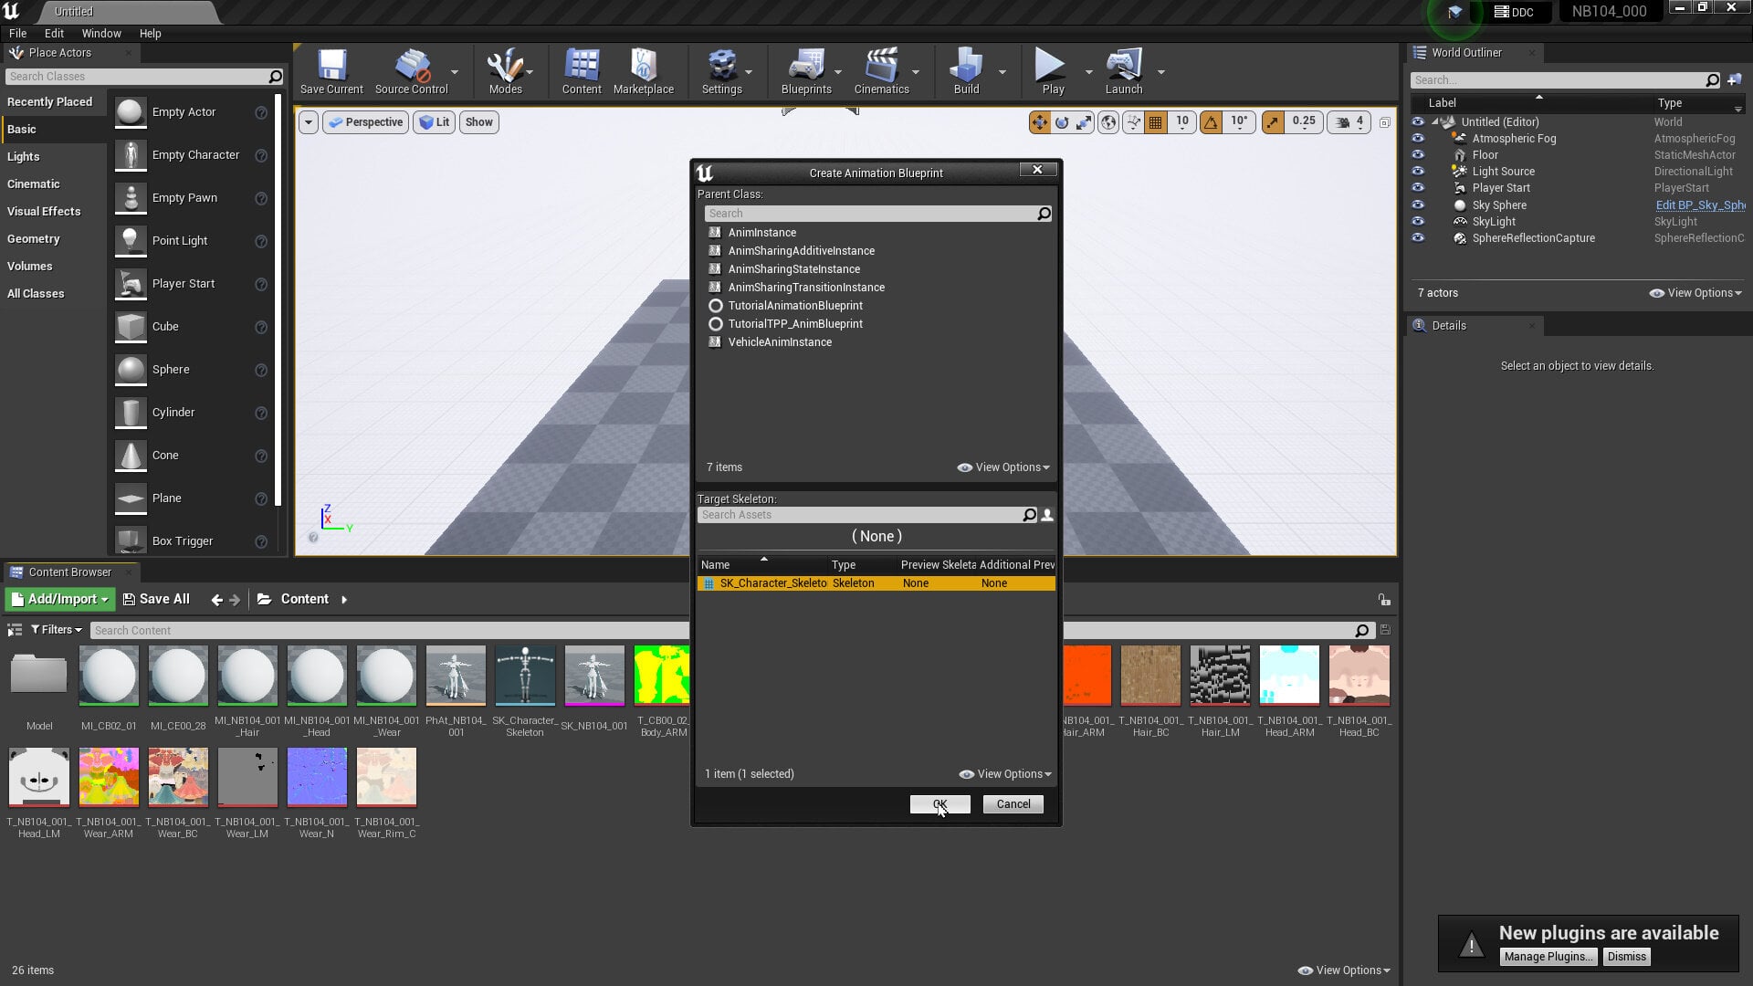Open the Filters dropdown in Content Browser
This screenshot has width=1753, height=986.
click(x=57, y=630)
